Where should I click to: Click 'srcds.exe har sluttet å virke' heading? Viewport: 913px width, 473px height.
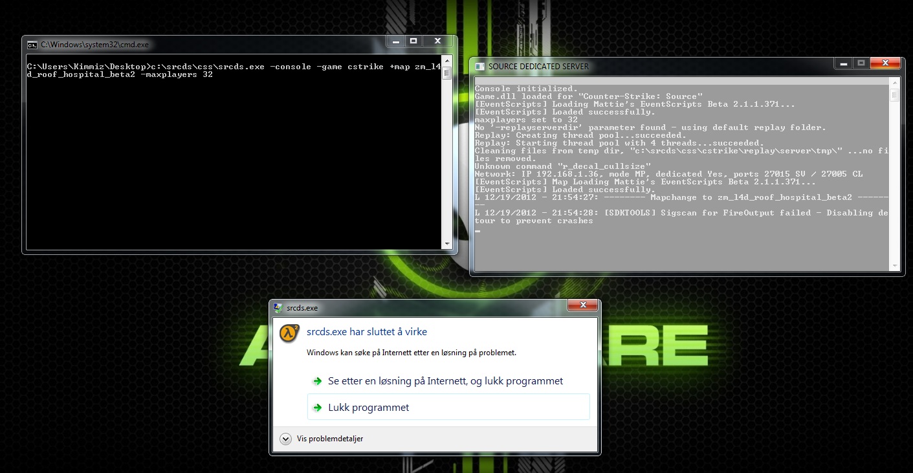pyautogui.click(x=367, y=332)
